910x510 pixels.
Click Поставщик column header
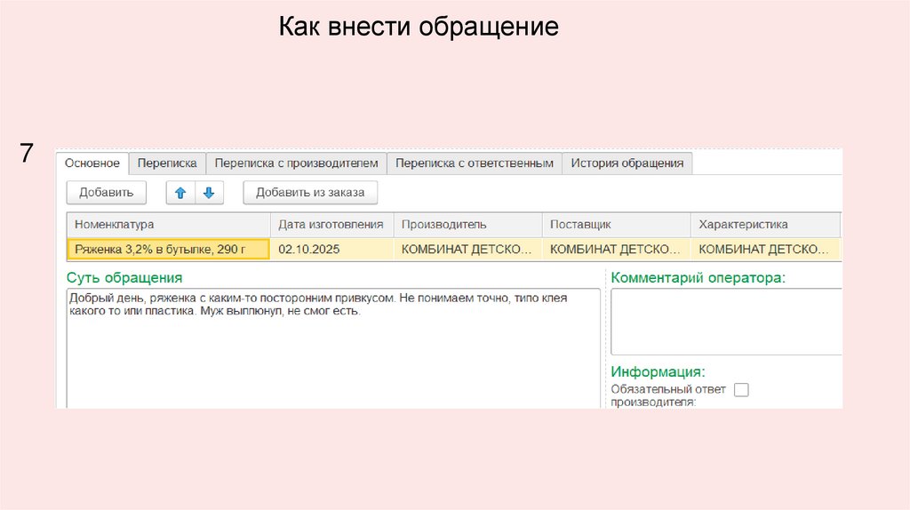pos(617,225)
